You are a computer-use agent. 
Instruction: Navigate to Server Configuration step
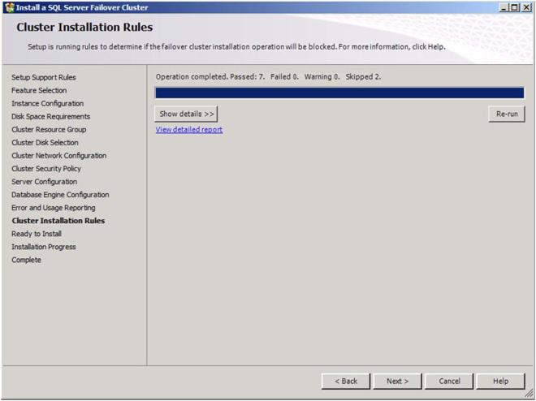coord(44,182)
